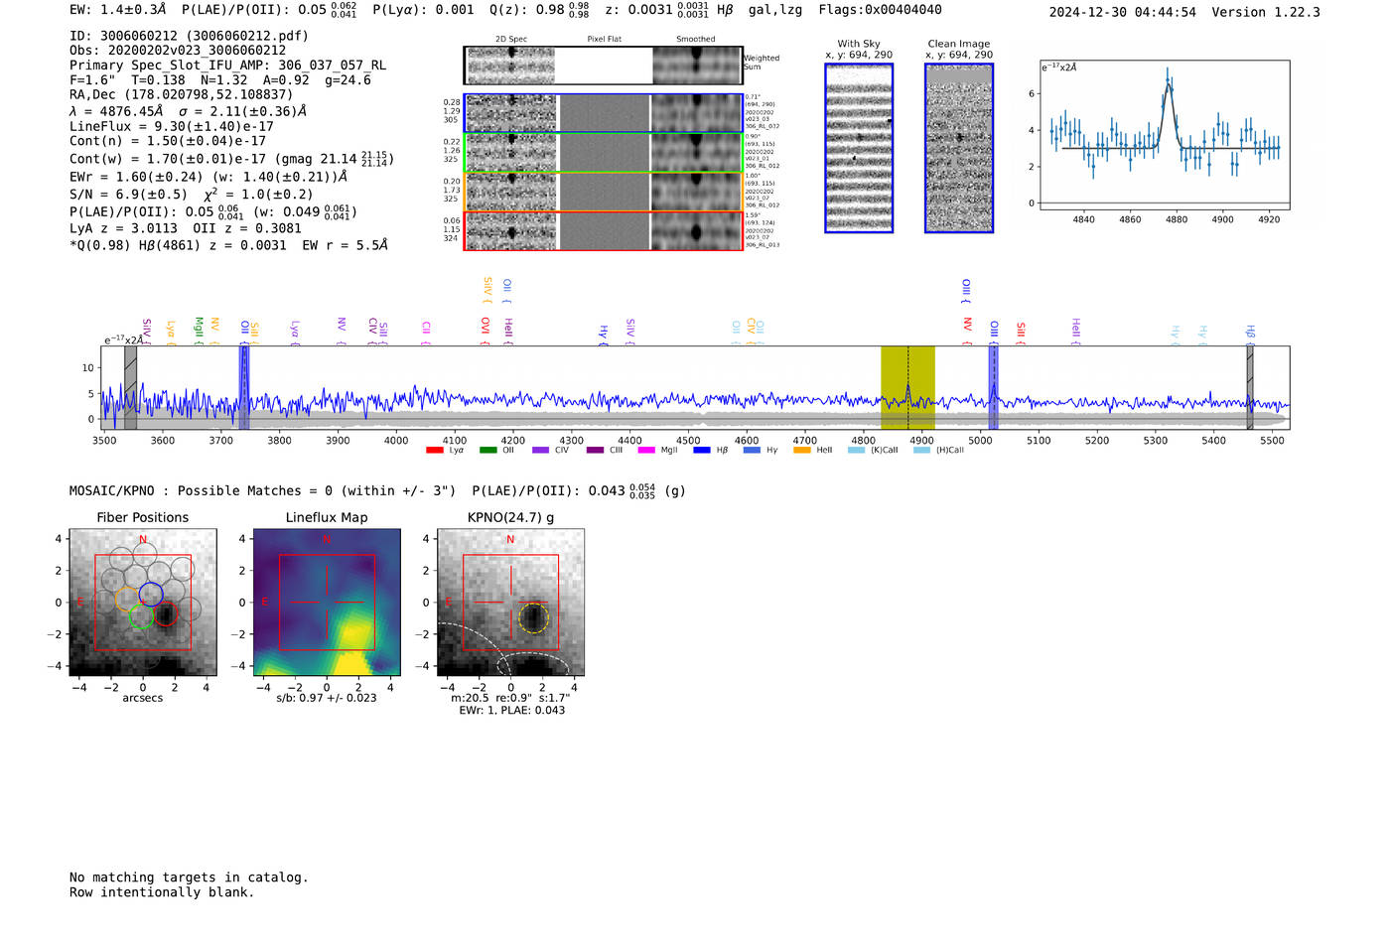The width and height of the screenshot is (1390, 946).
Task: Click the s/b: 0.97 +/- 0.023 caption
Action: coord(327,698)
